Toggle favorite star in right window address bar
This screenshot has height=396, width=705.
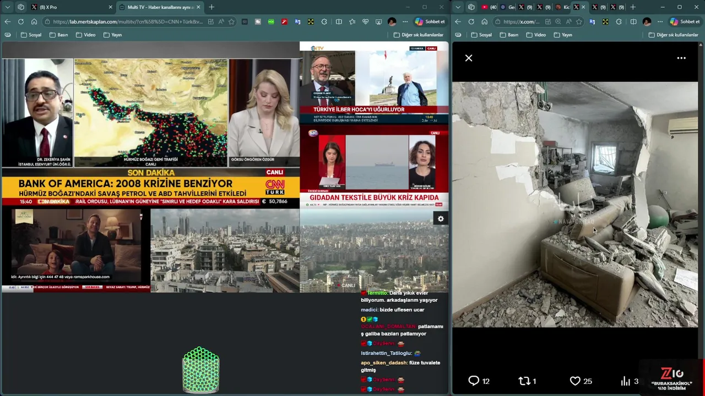[x=579, y=21]
